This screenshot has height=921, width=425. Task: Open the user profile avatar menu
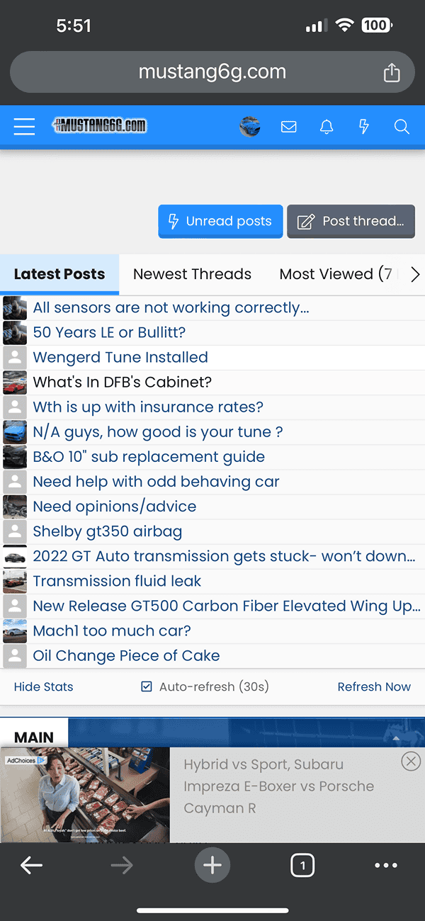tap(250, 127)
